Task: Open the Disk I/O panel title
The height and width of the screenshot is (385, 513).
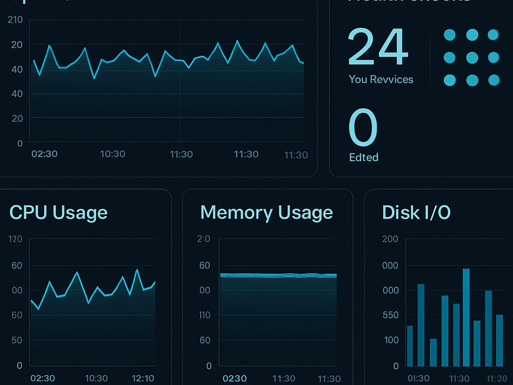Action: tap(416, 212)
